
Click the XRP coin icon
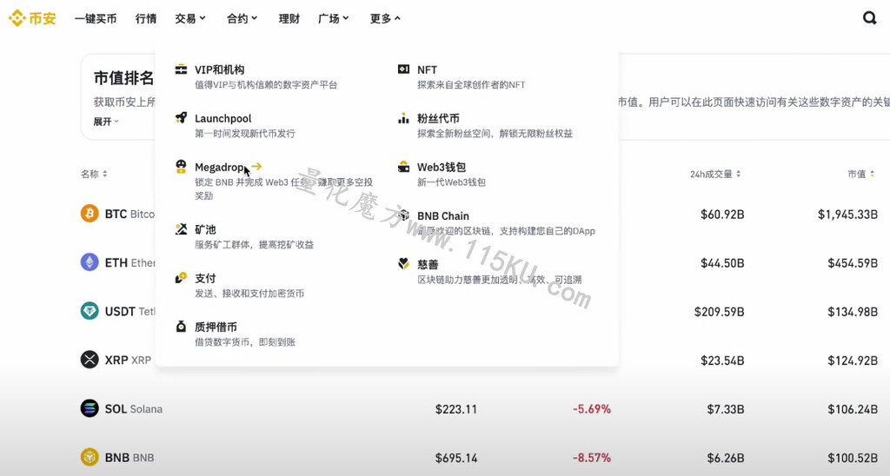tap(90, 360)
